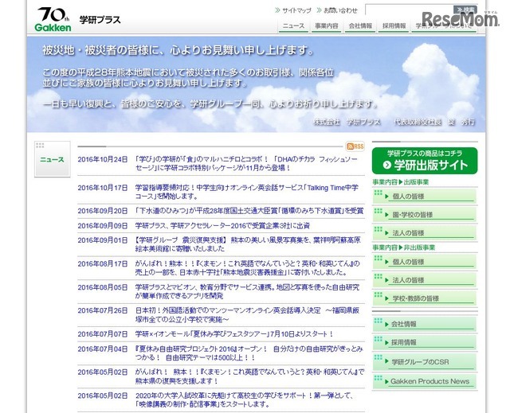The height and width of the screenshot is (413, 510).
Task: Open 学研グループのCSR sidebar item
Action: point(424,362)
